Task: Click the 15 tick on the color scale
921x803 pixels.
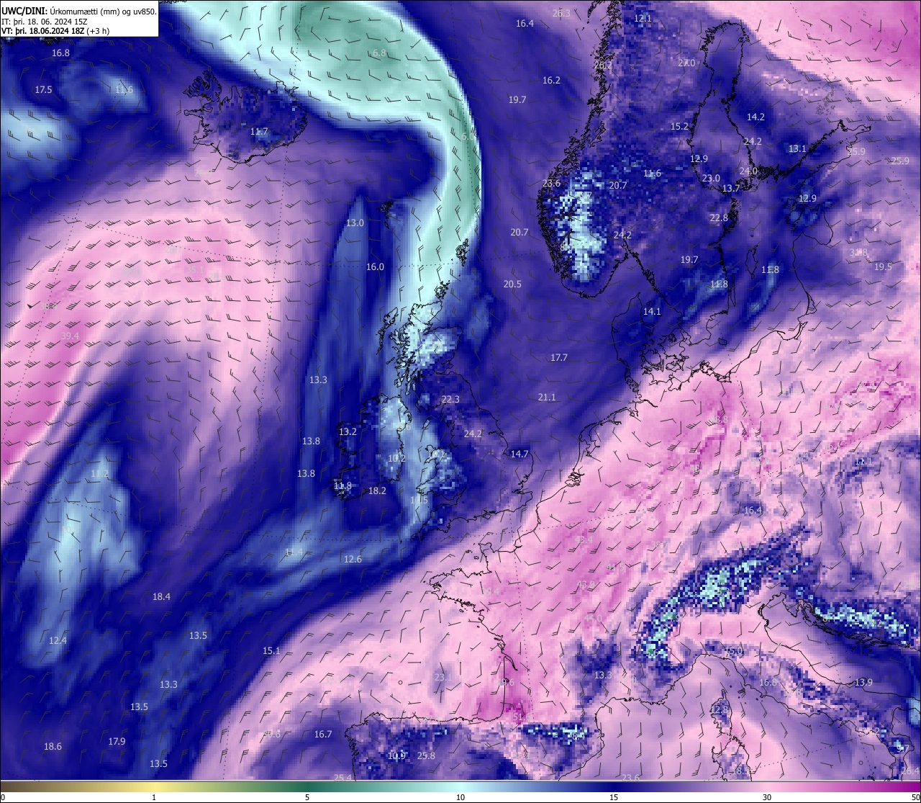Action: (614, 797)
